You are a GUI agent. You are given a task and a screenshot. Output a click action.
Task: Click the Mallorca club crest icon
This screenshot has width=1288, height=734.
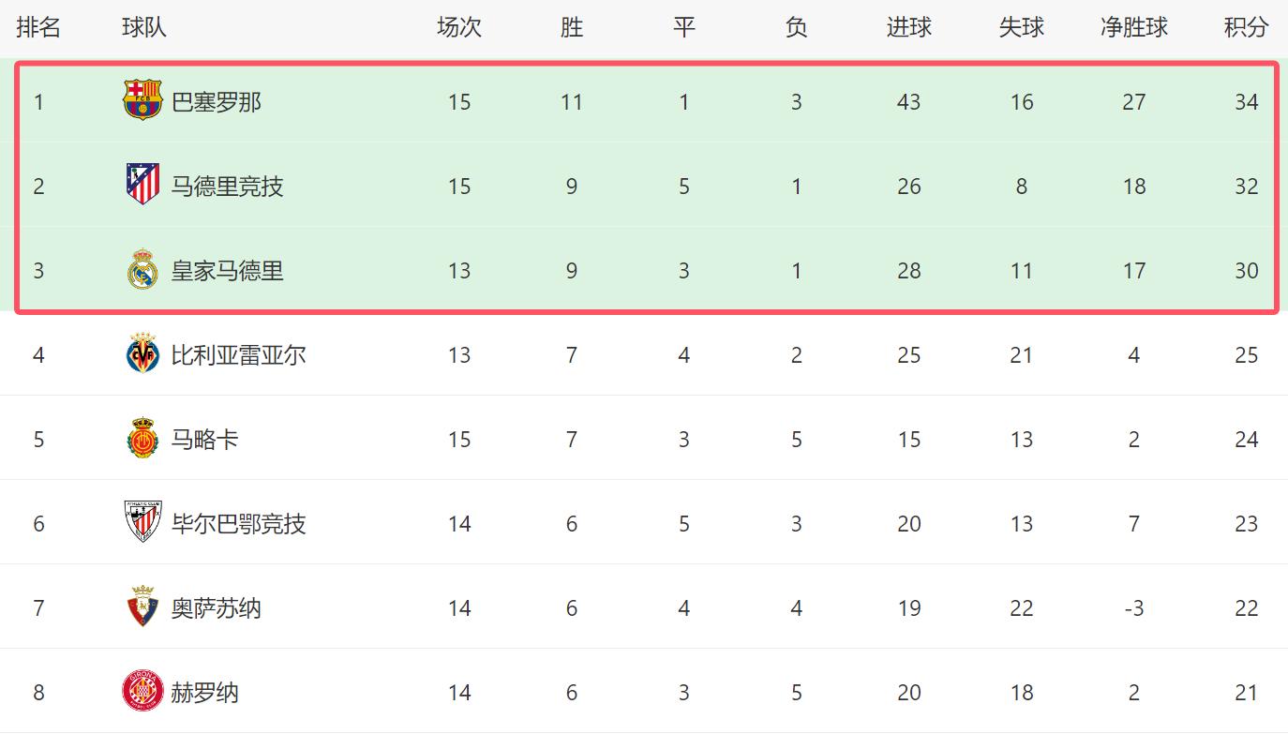142,438
